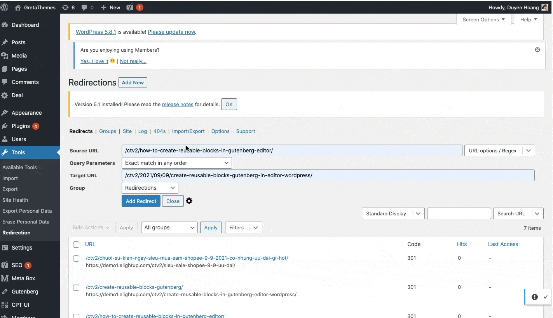The height and width of the screenshot is (318, 553).
Task: Open the Query Parameters dropdown
Action: coord(177,163)
